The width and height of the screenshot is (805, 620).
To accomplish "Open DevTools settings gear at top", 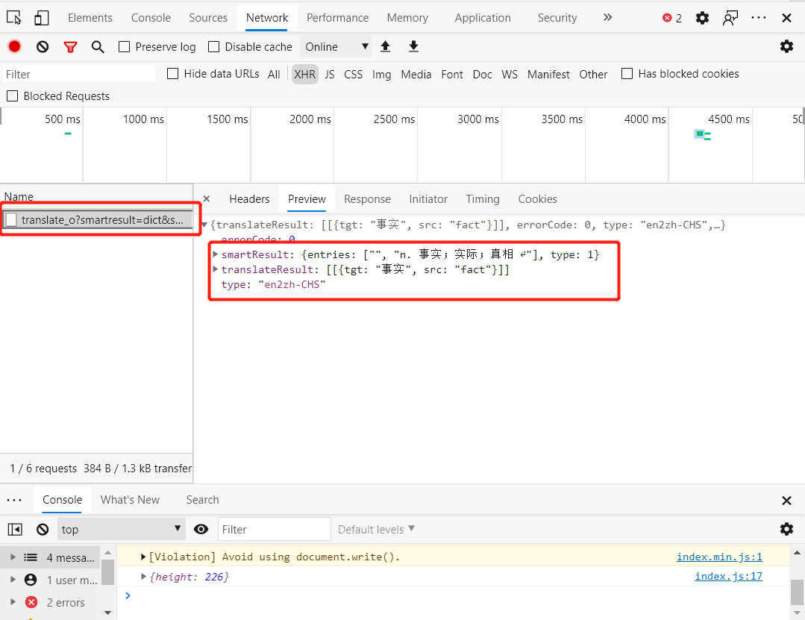I will point(702,18).
